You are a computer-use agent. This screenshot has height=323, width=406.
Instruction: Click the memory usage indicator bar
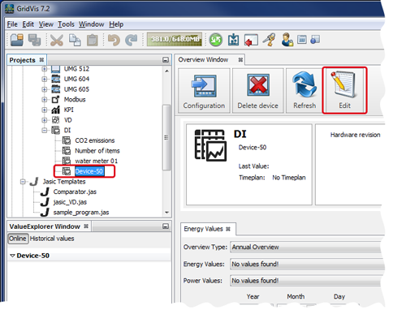tap(175, 40)
